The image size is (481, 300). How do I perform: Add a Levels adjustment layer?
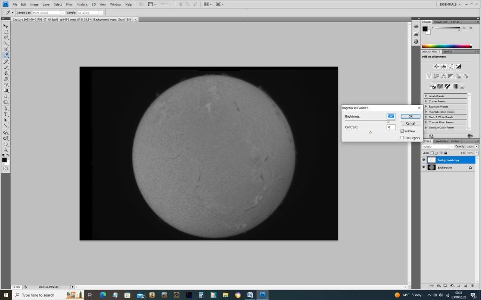coord(443,66)
